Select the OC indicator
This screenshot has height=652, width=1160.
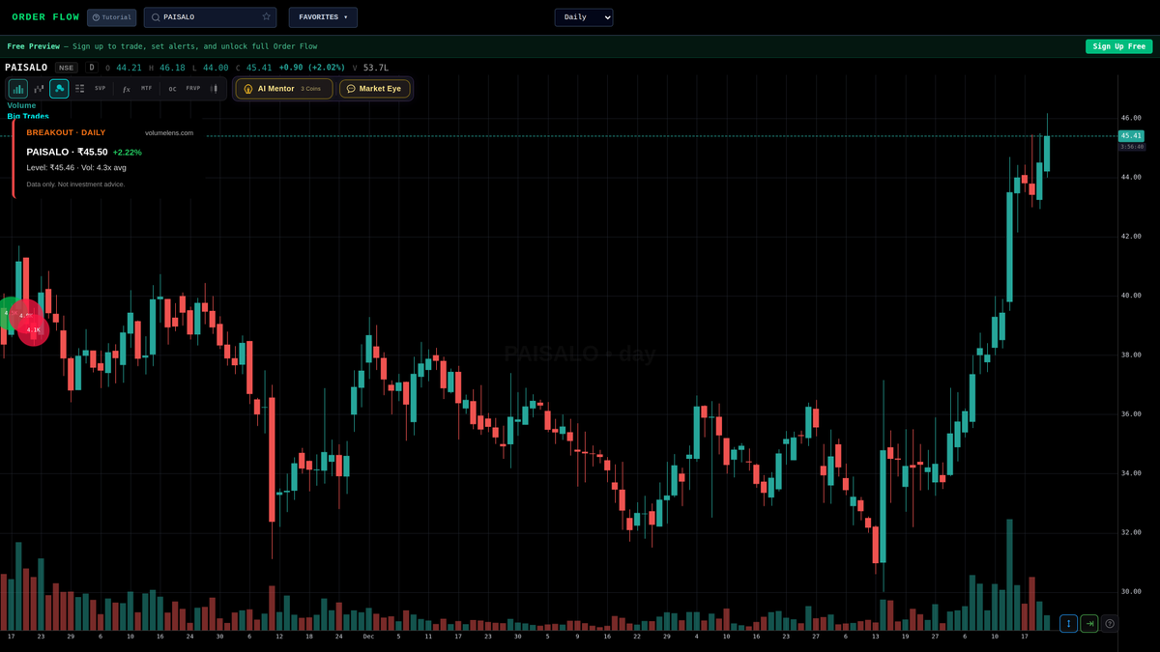(x=172, y=88)
